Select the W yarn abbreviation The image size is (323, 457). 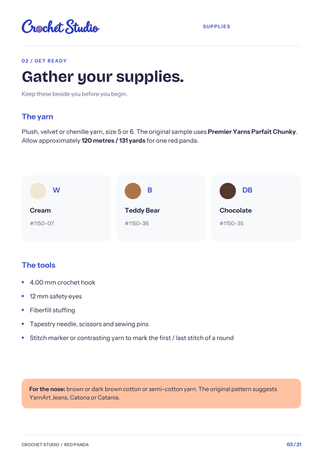click(x=56, y=190)
